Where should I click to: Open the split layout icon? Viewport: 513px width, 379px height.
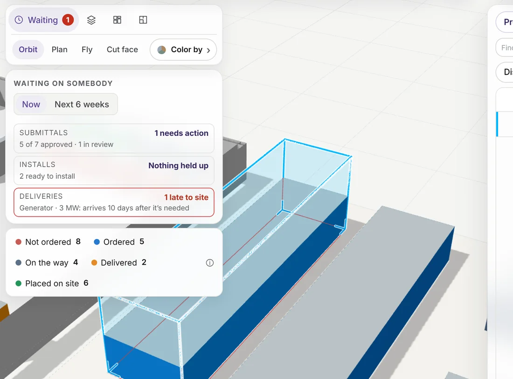[143, 20]
